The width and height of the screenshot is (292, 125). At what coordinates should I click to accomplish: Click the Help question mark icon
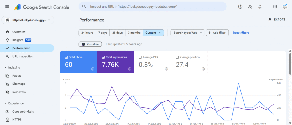pyautogui.click(x=240, y=7)
